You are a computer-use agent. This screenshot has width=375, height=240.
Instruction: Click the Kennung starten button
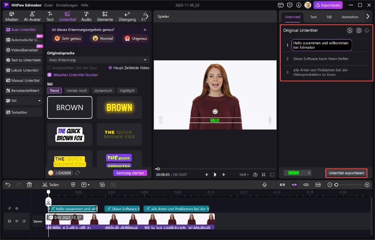click(130, 173)
